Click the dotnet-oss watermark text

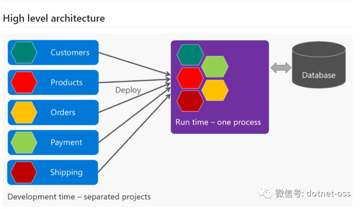[x=328, y=193]
